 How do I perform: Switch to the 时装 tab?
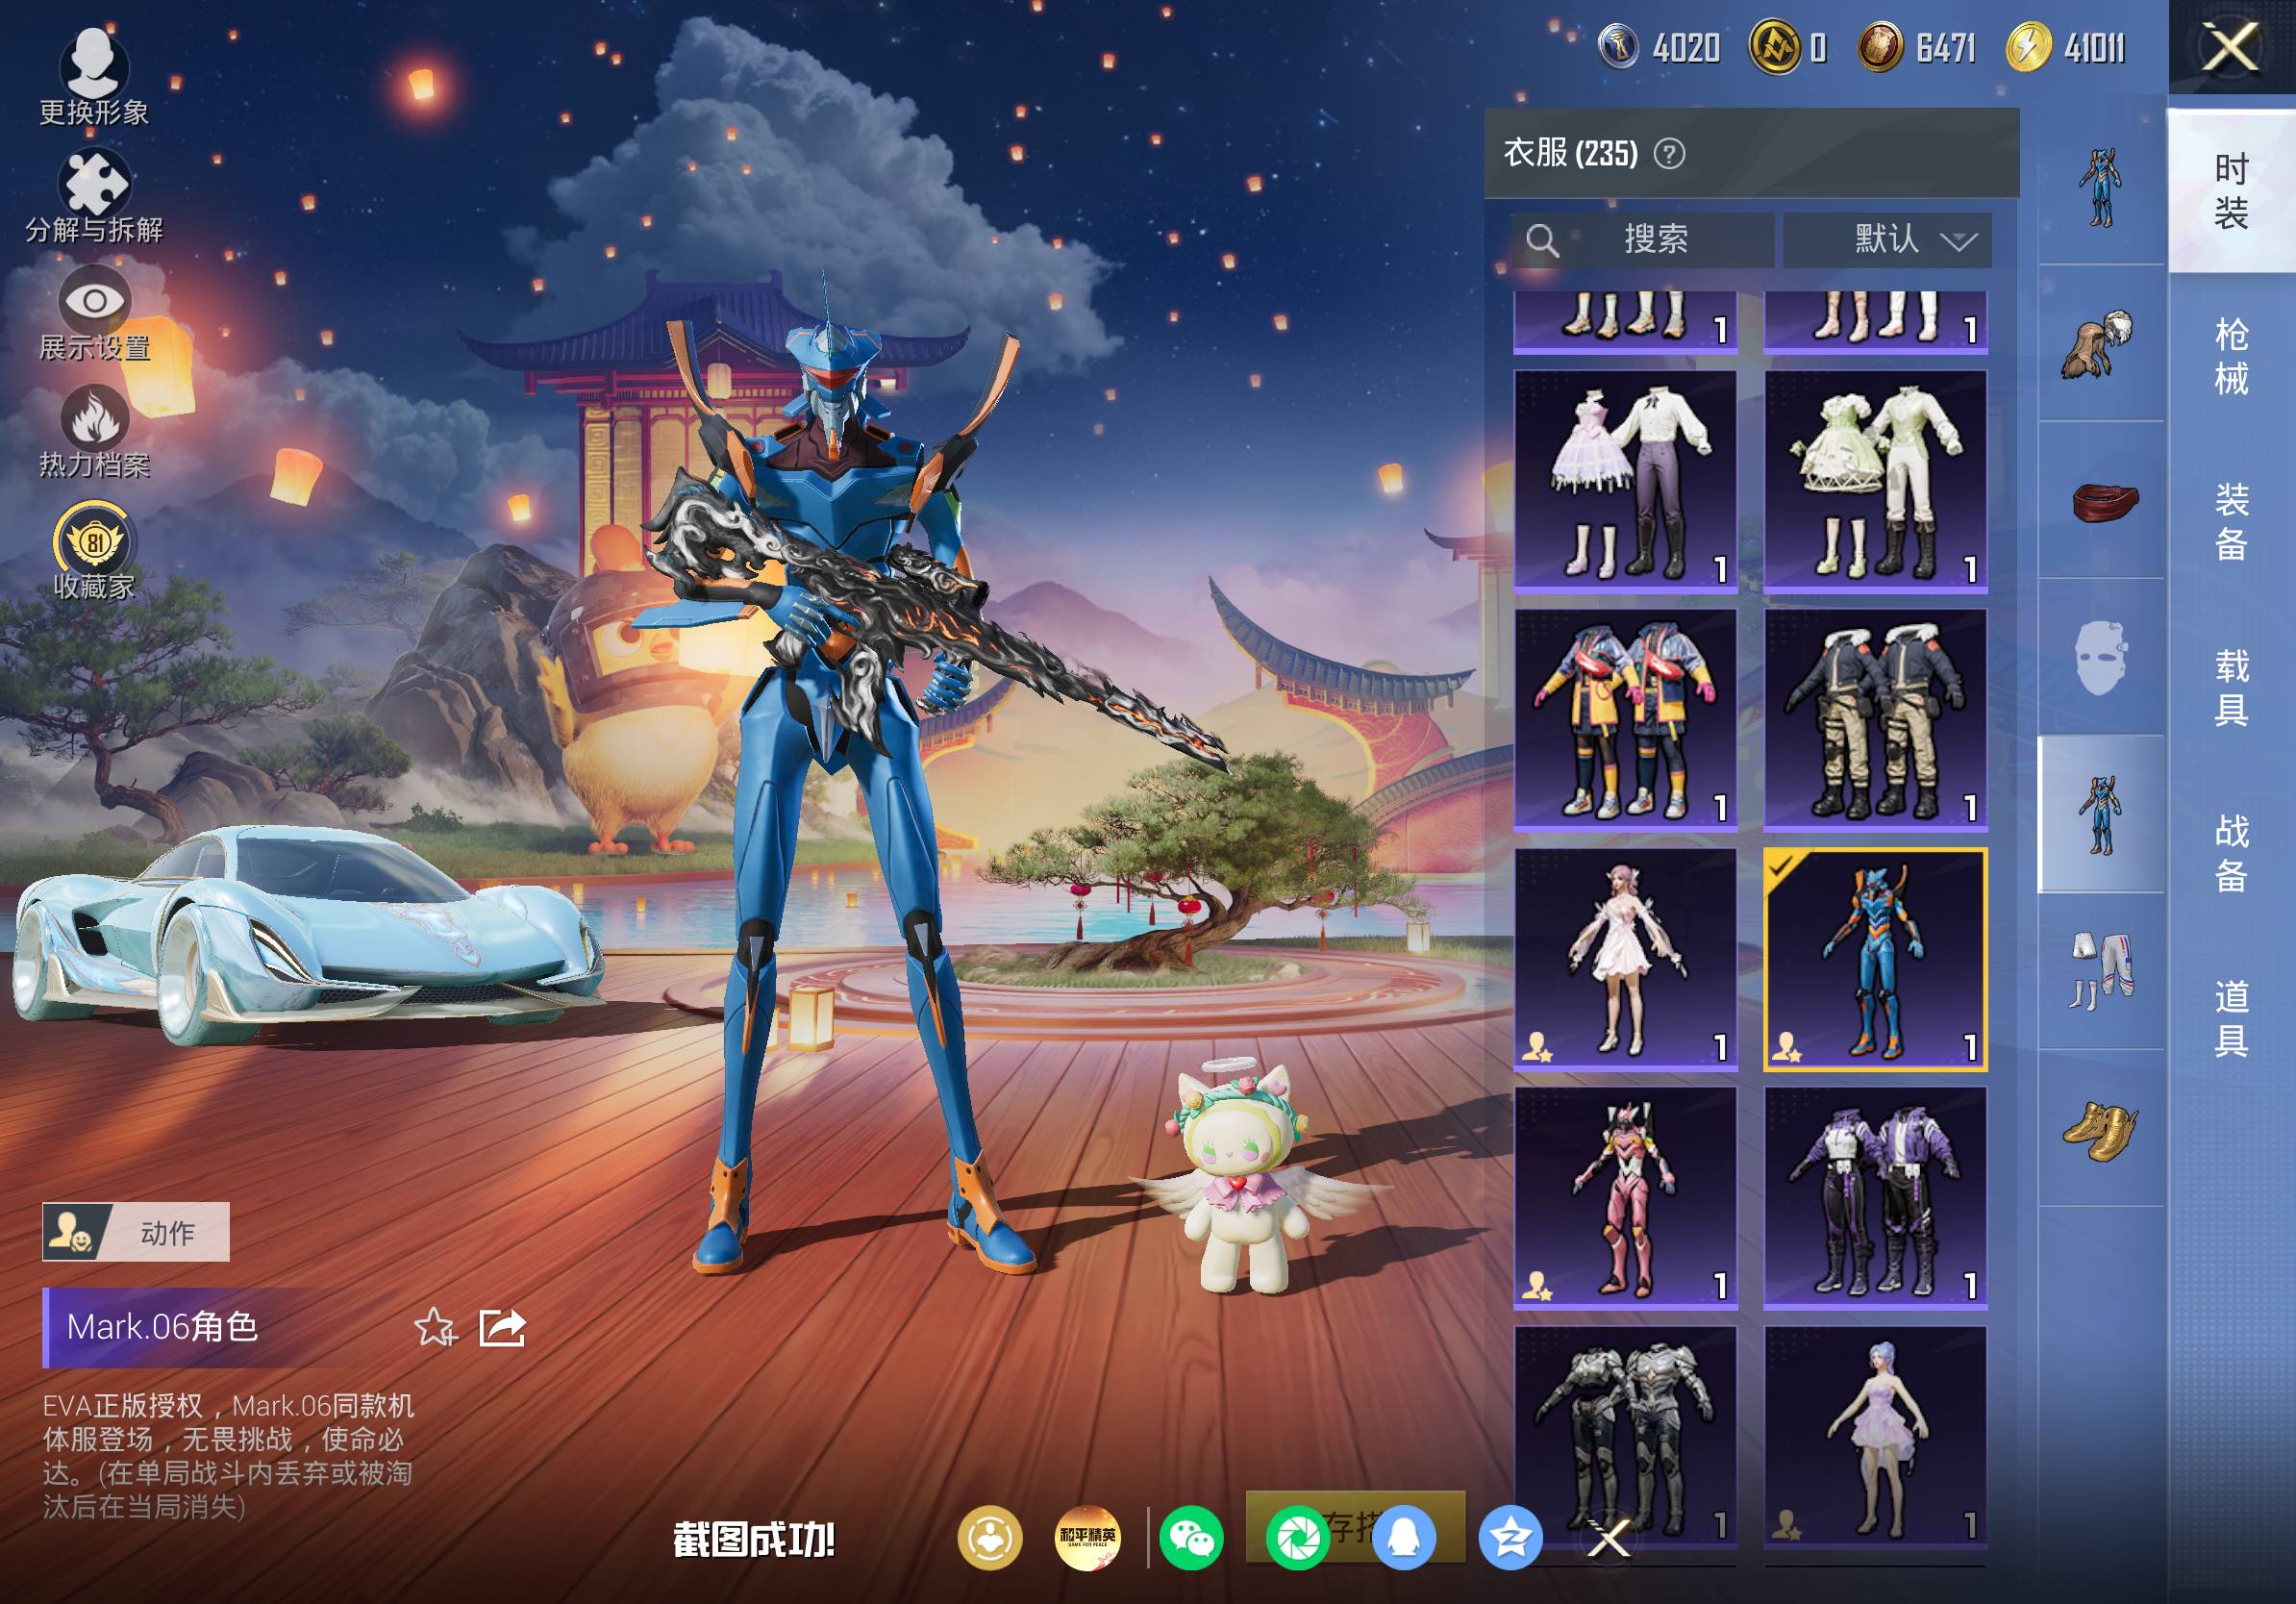[2231, 190]
